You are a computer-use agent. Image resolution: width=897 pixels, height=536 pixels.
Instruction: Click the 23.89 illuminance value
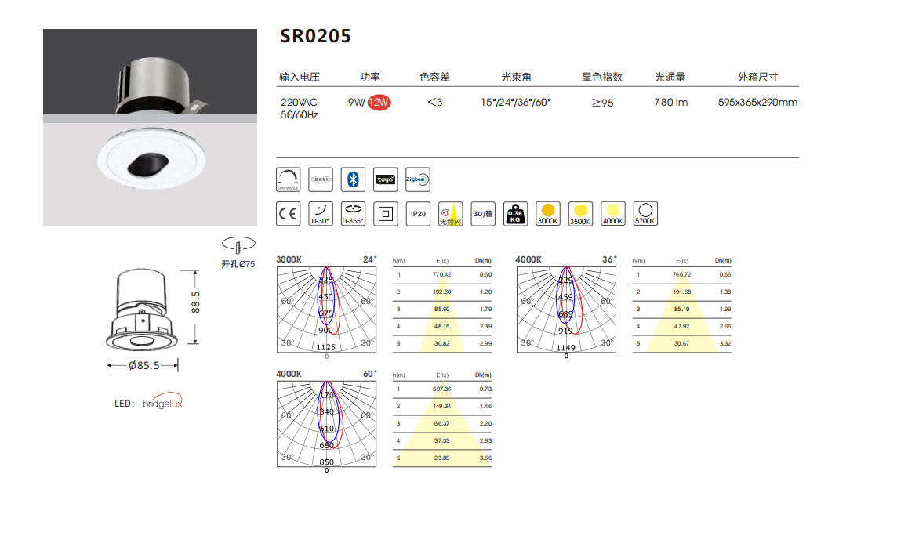coord(441,458)
